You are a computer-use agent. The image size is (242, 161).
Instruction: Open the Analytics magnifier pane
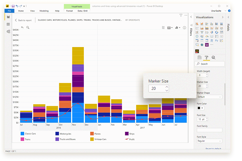click(x=213, y=58)
